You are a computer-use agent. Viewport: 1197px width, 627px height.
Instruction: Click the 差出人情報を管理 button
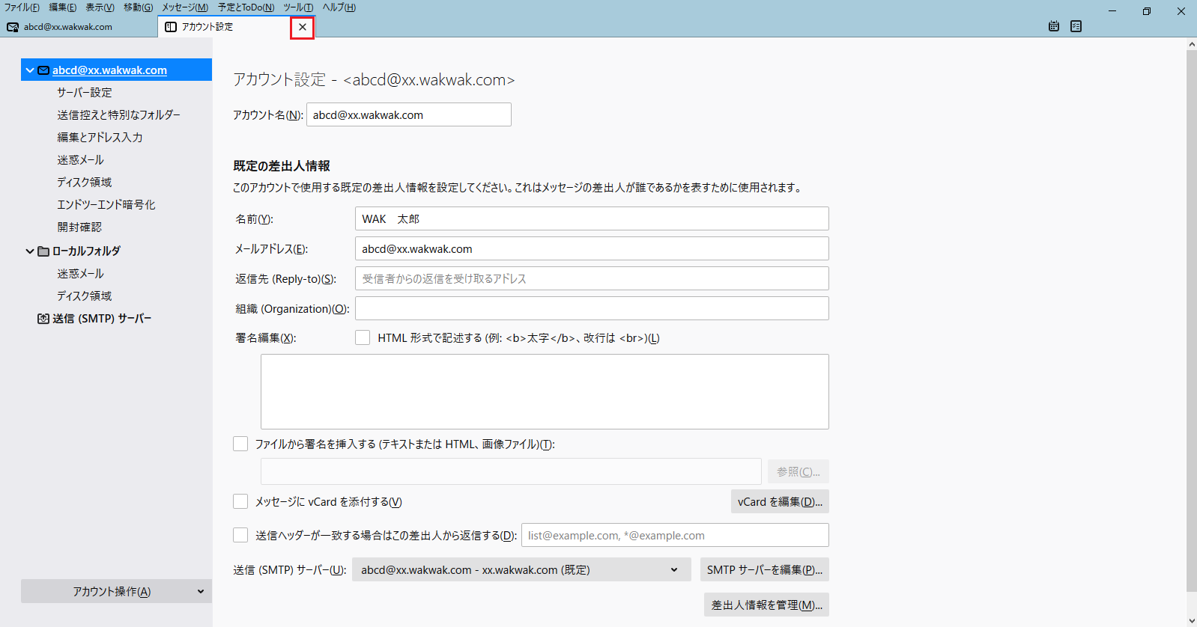click(x=766, y=605)
